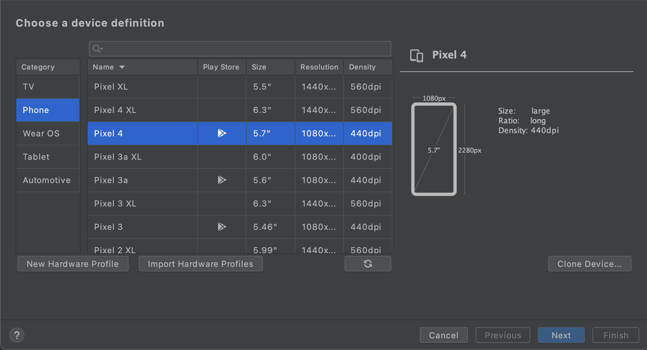Focus the device search field
Screen dimensions: 647x350
(240, 49)
